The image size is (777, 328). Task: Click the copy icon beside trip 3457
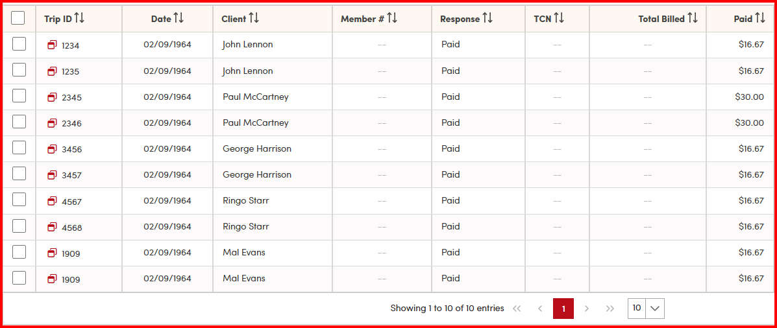pyautogui.click(x=52, y=174)
